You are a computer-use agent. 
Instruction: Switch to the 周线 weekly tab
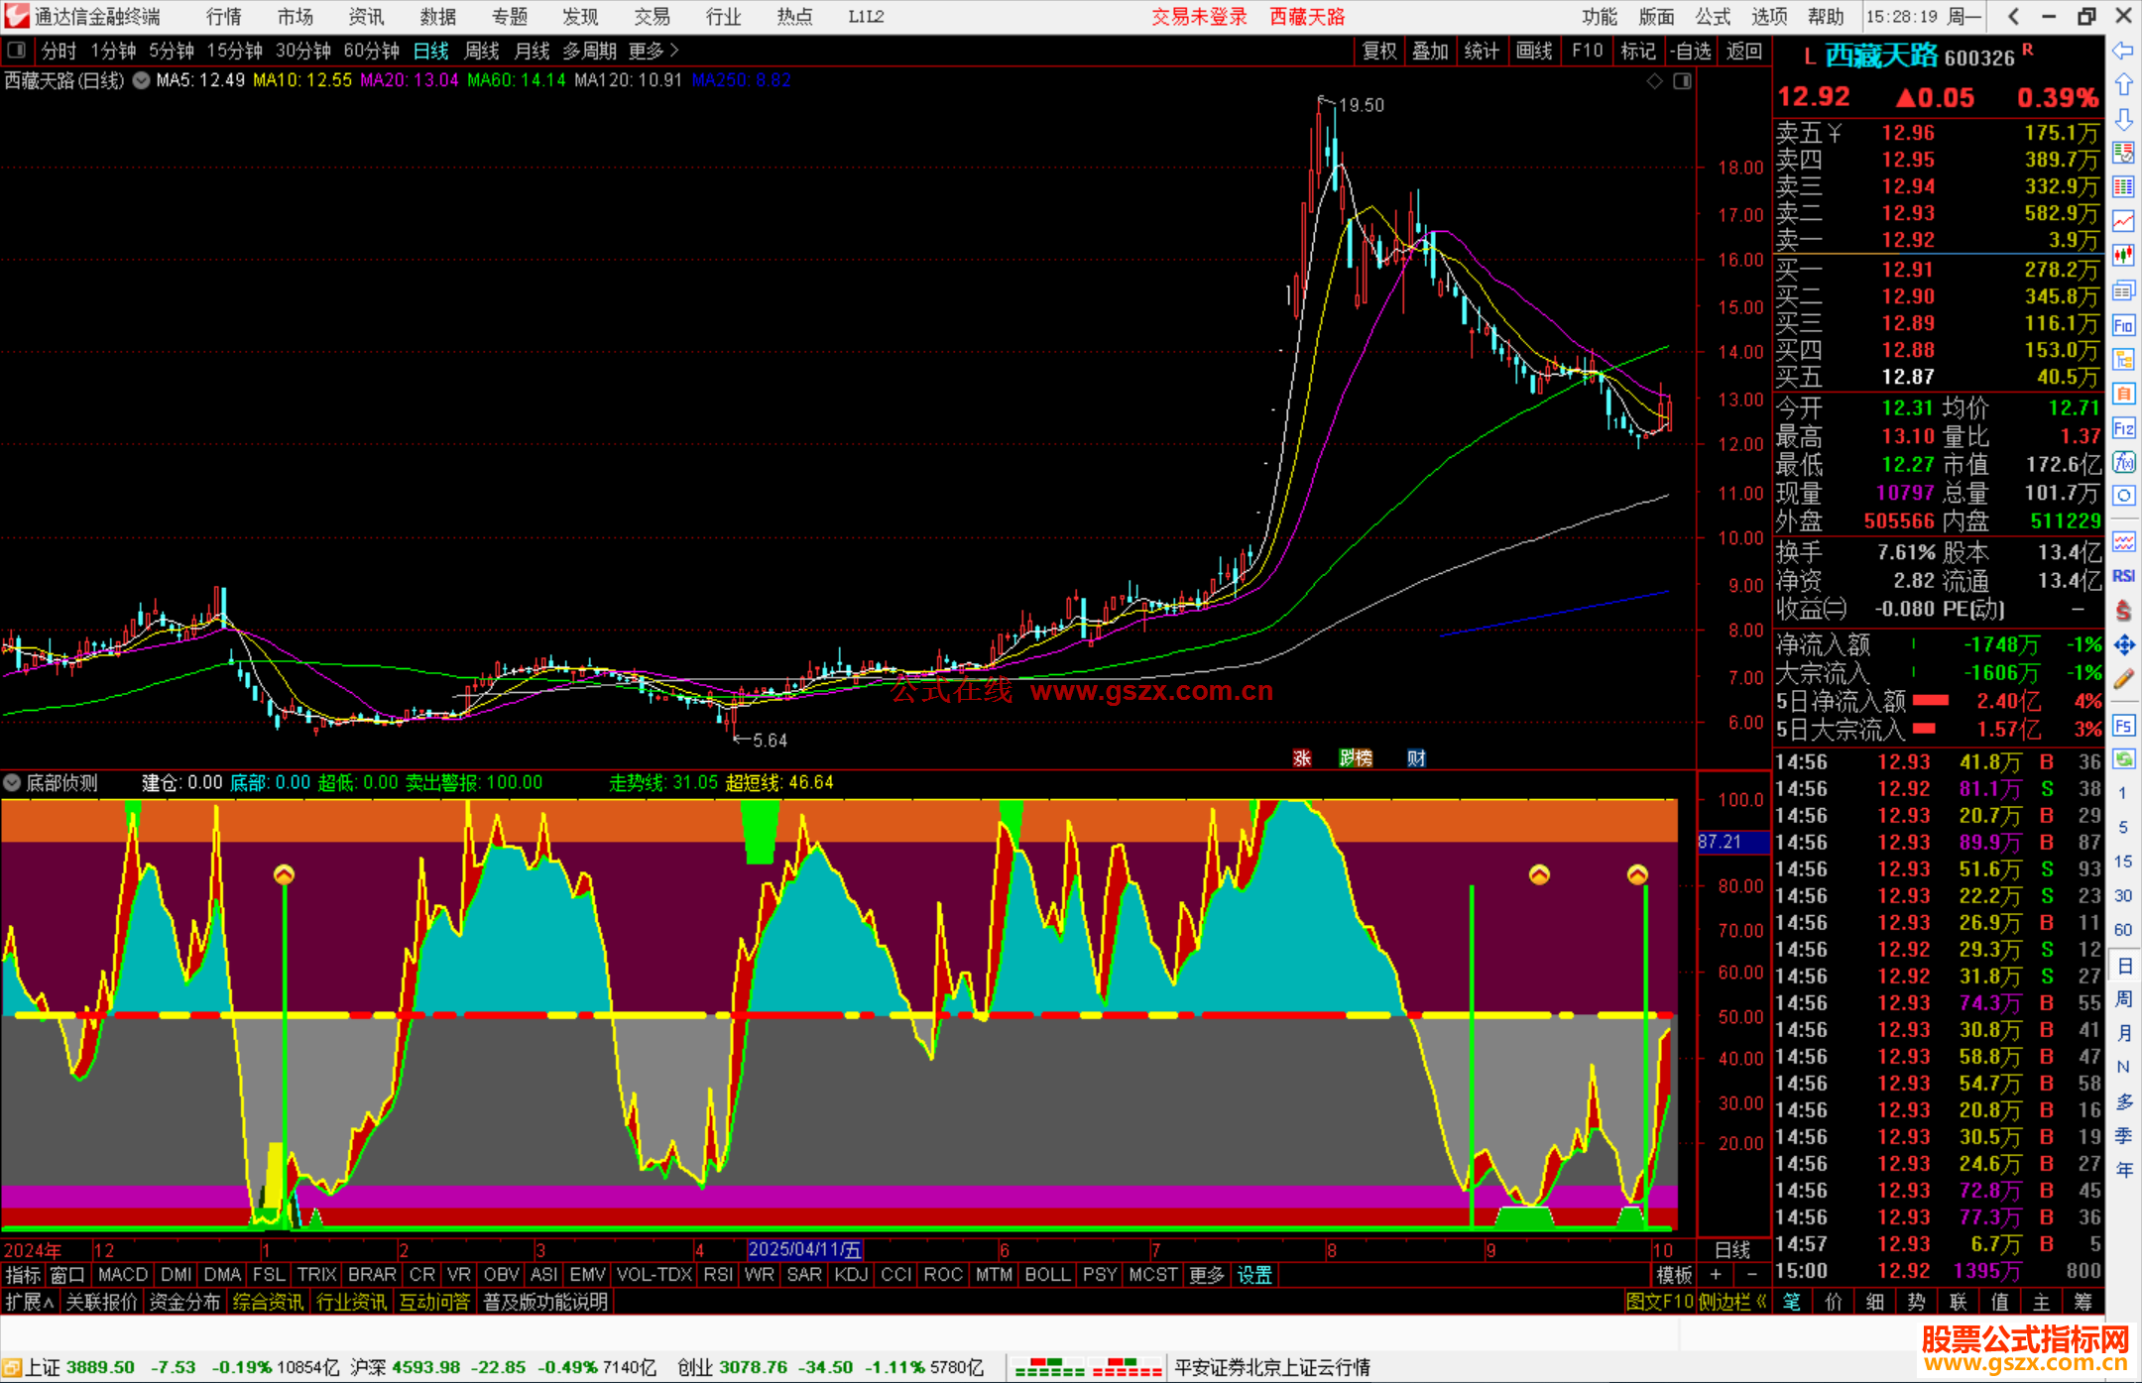click(x=482, y=51)
